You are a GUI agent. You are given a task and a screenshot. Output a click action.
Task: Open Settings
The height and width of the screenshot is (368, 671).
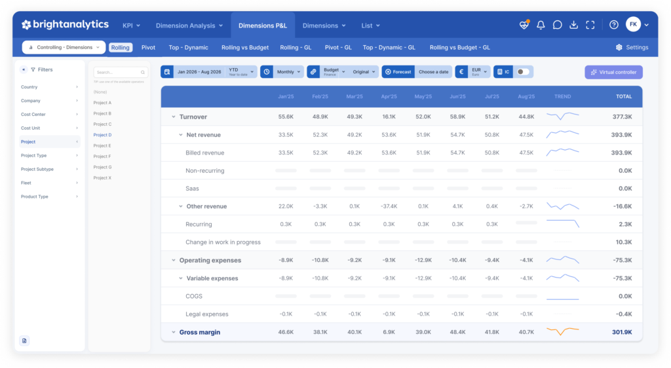(x=632, y=47)
